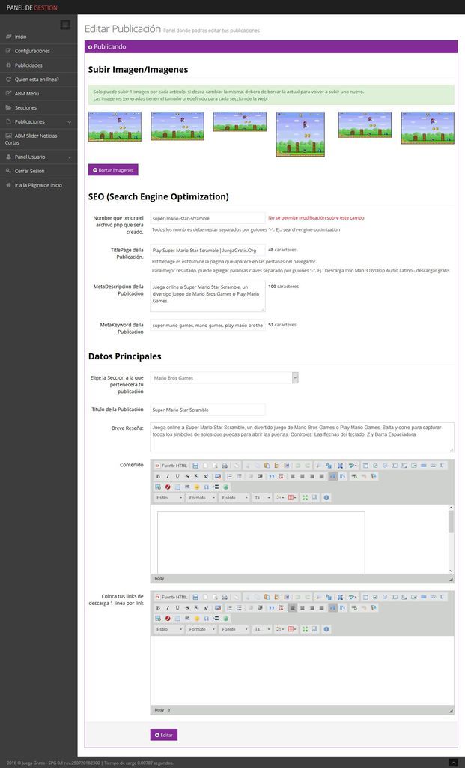The width and height of the screenshot is (465, 768).
Task: Toggle Underline in Contenido editor toolbar
Action: point(177,476)
